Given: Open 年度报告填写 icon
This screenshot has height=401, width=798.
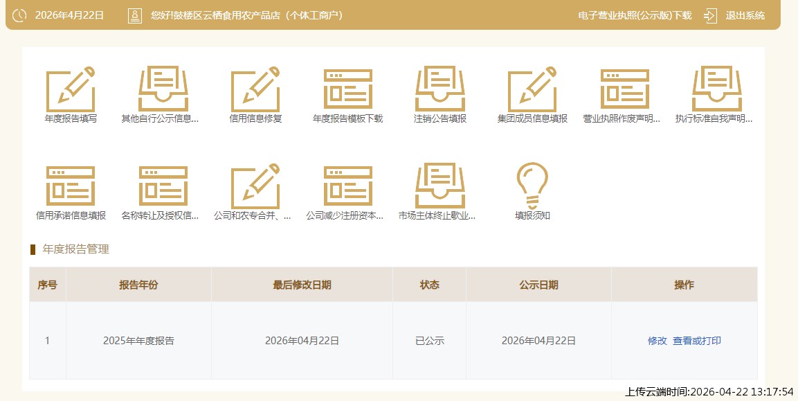Looking at the screenshot, I should 71,89.
